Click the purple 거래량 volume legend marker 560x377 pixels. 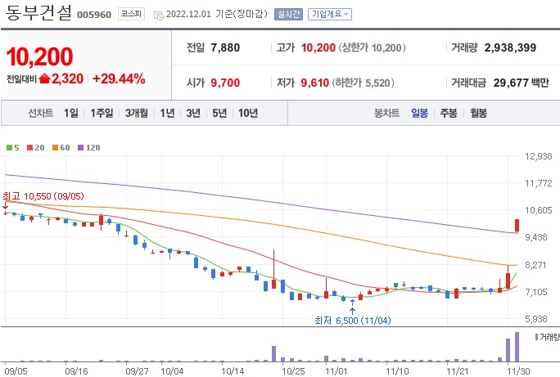click(536, 337)
